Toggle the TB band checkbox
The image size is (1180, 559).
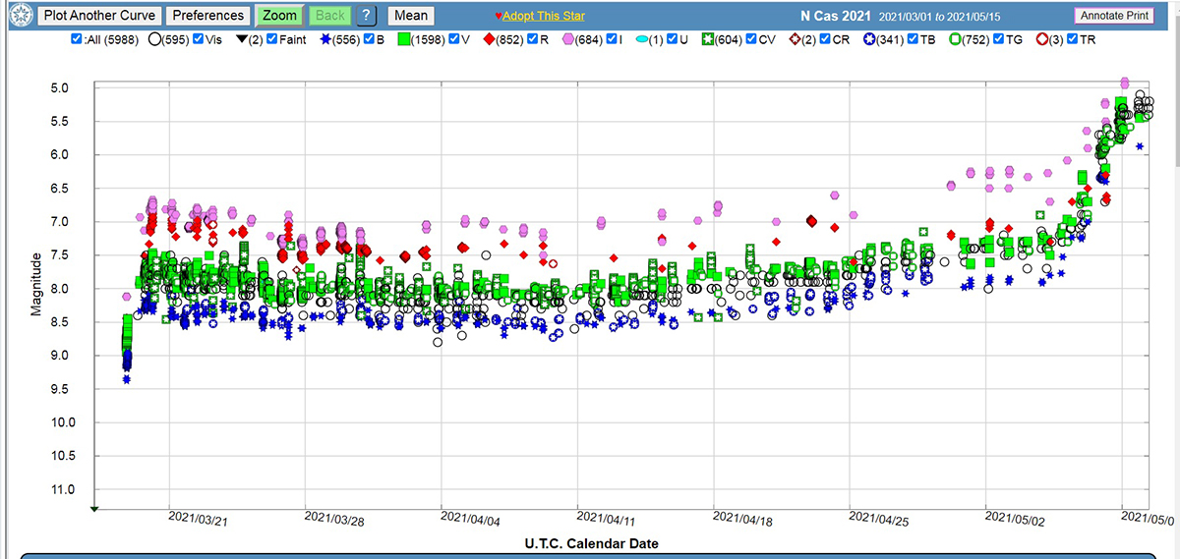(914, 40)
